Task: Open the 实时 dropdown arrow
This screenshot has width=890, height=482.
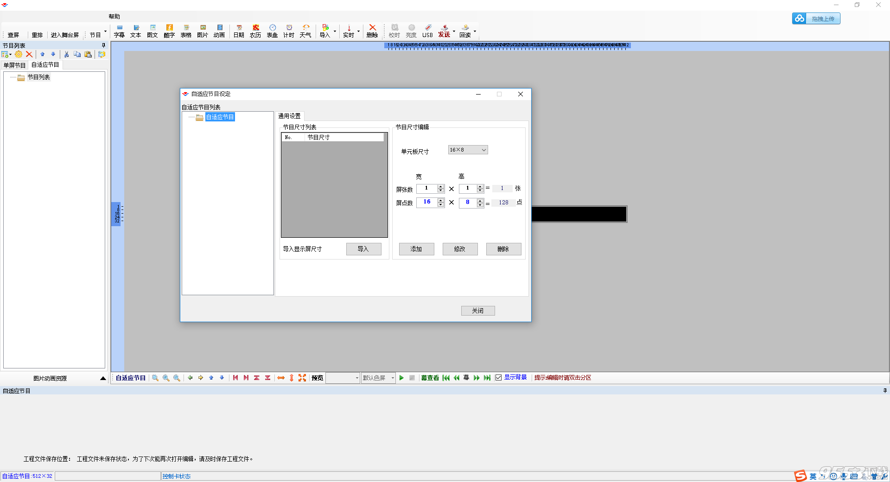Action: tap(358, 32)
